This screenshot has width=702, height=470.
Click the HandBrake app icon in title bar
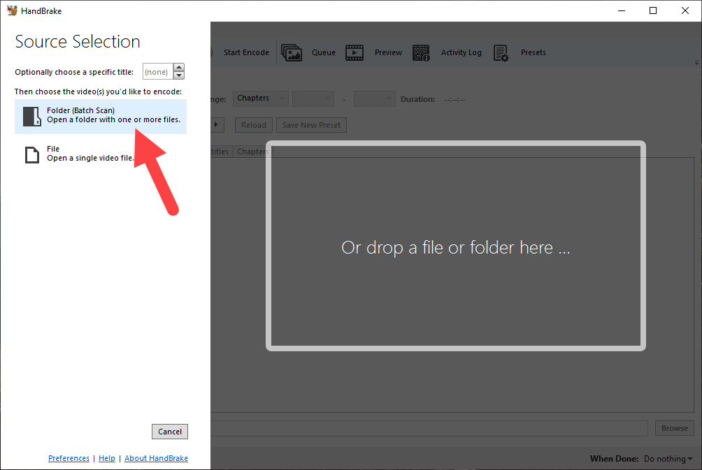[12, 10]
